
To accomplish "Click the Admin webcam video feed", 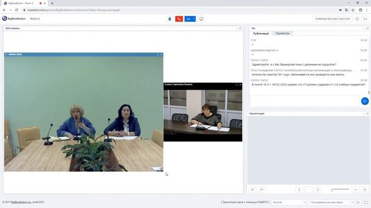I will point(83,114).
